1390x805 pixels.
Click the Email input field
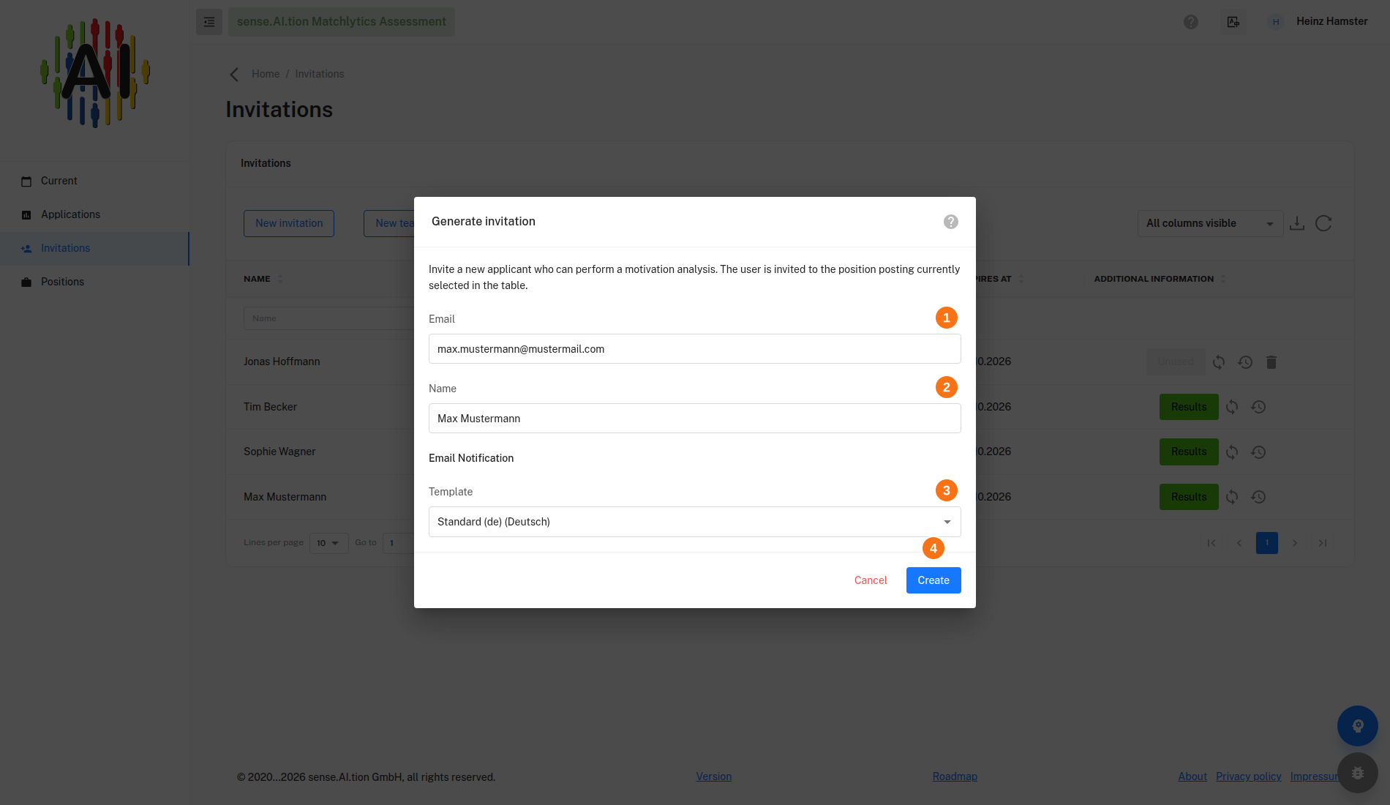point(695,349)
